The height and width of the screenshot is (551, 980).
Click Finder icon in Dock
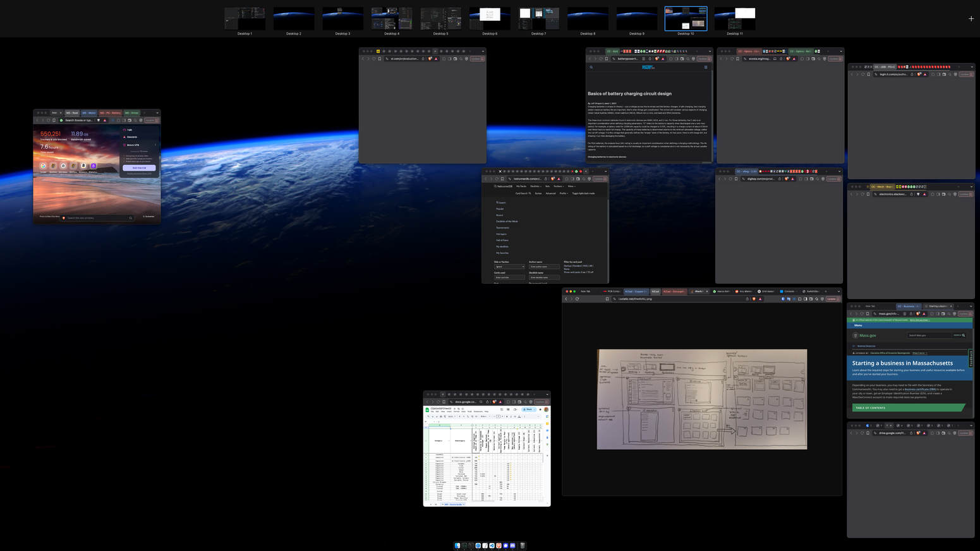(x=457, y=545)
